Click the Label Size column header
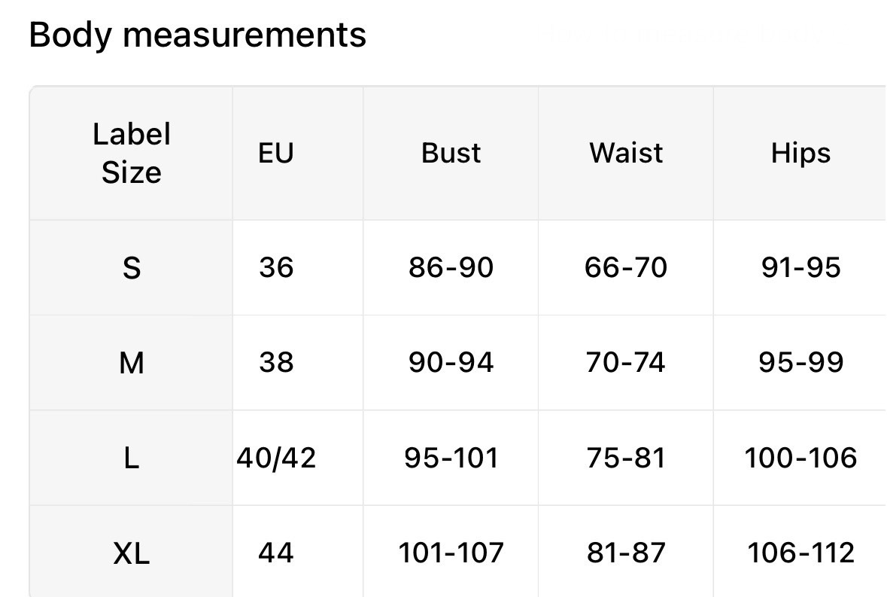Screen dimensions: 887x597 (x=131, y=154)
